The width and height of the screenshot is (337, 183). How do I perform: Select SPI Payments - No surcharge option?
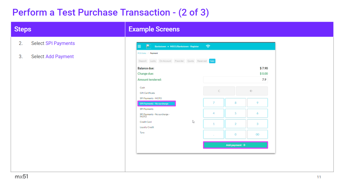click(157, 104)
